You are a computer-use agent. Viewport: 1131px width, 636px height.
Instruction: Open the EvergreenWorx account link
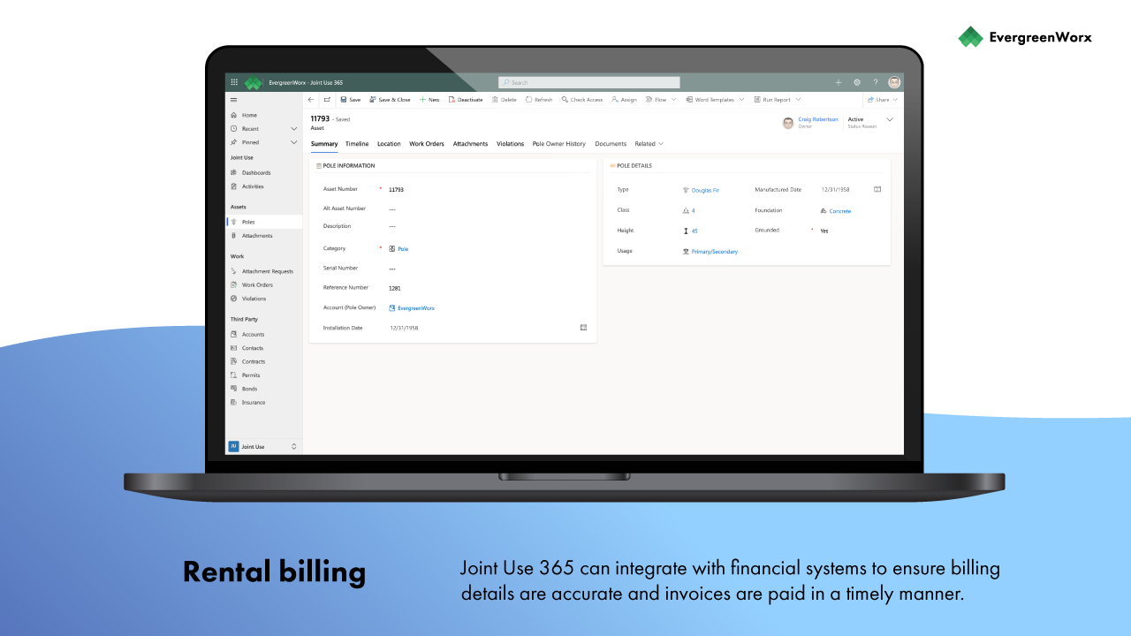click(415, 308)
